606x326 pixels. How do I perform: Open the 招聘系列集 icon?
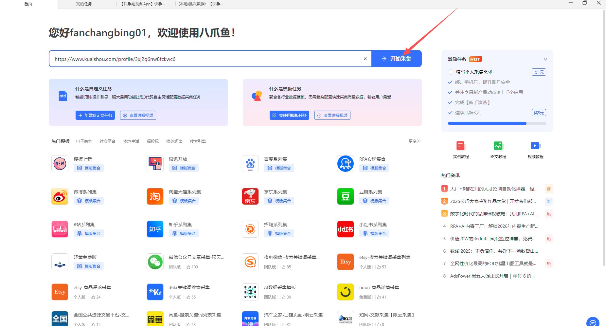pyautogui.click(x=250, y=229)
